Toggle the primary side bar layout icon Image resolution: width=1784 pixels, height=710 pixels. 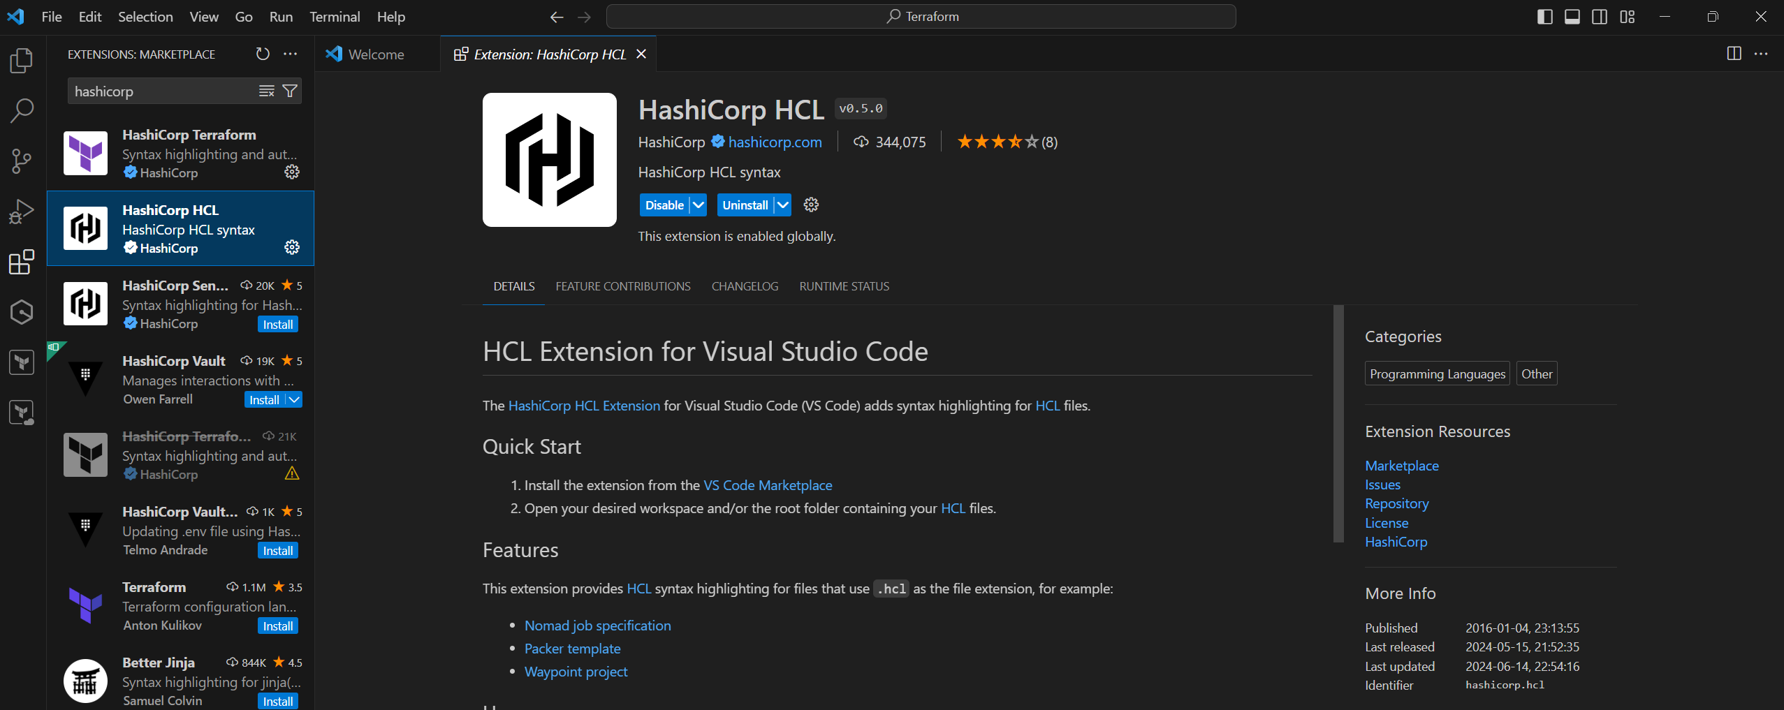(x=1545, y=17)
